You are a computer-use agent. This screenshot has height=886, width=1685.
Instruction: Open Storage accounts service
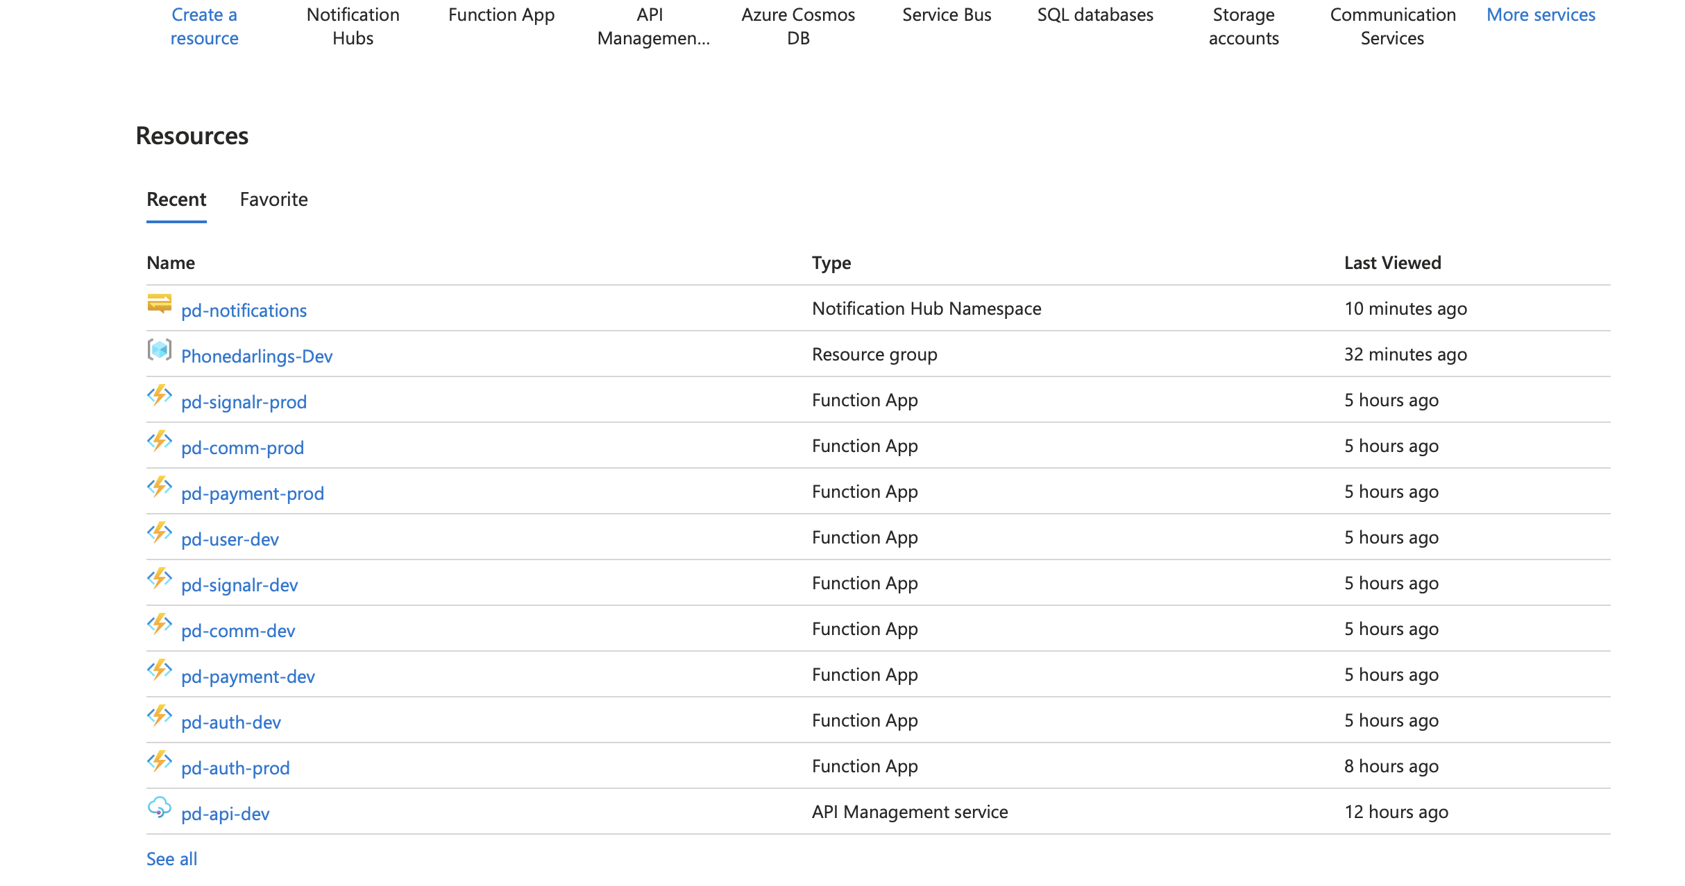pos(1243,26)
